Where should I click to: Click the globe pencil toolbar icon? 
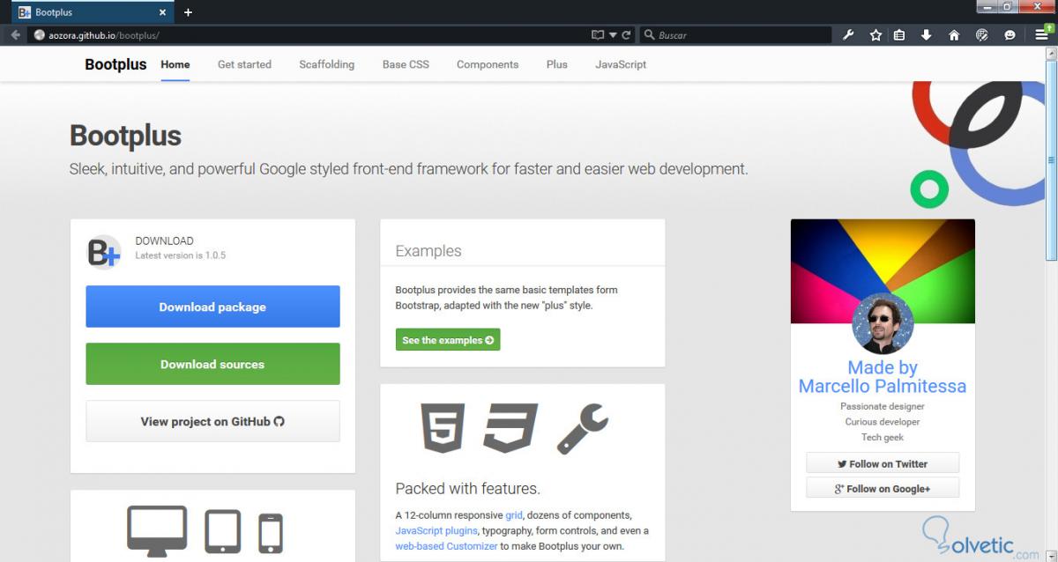click(x=982, y=35)
